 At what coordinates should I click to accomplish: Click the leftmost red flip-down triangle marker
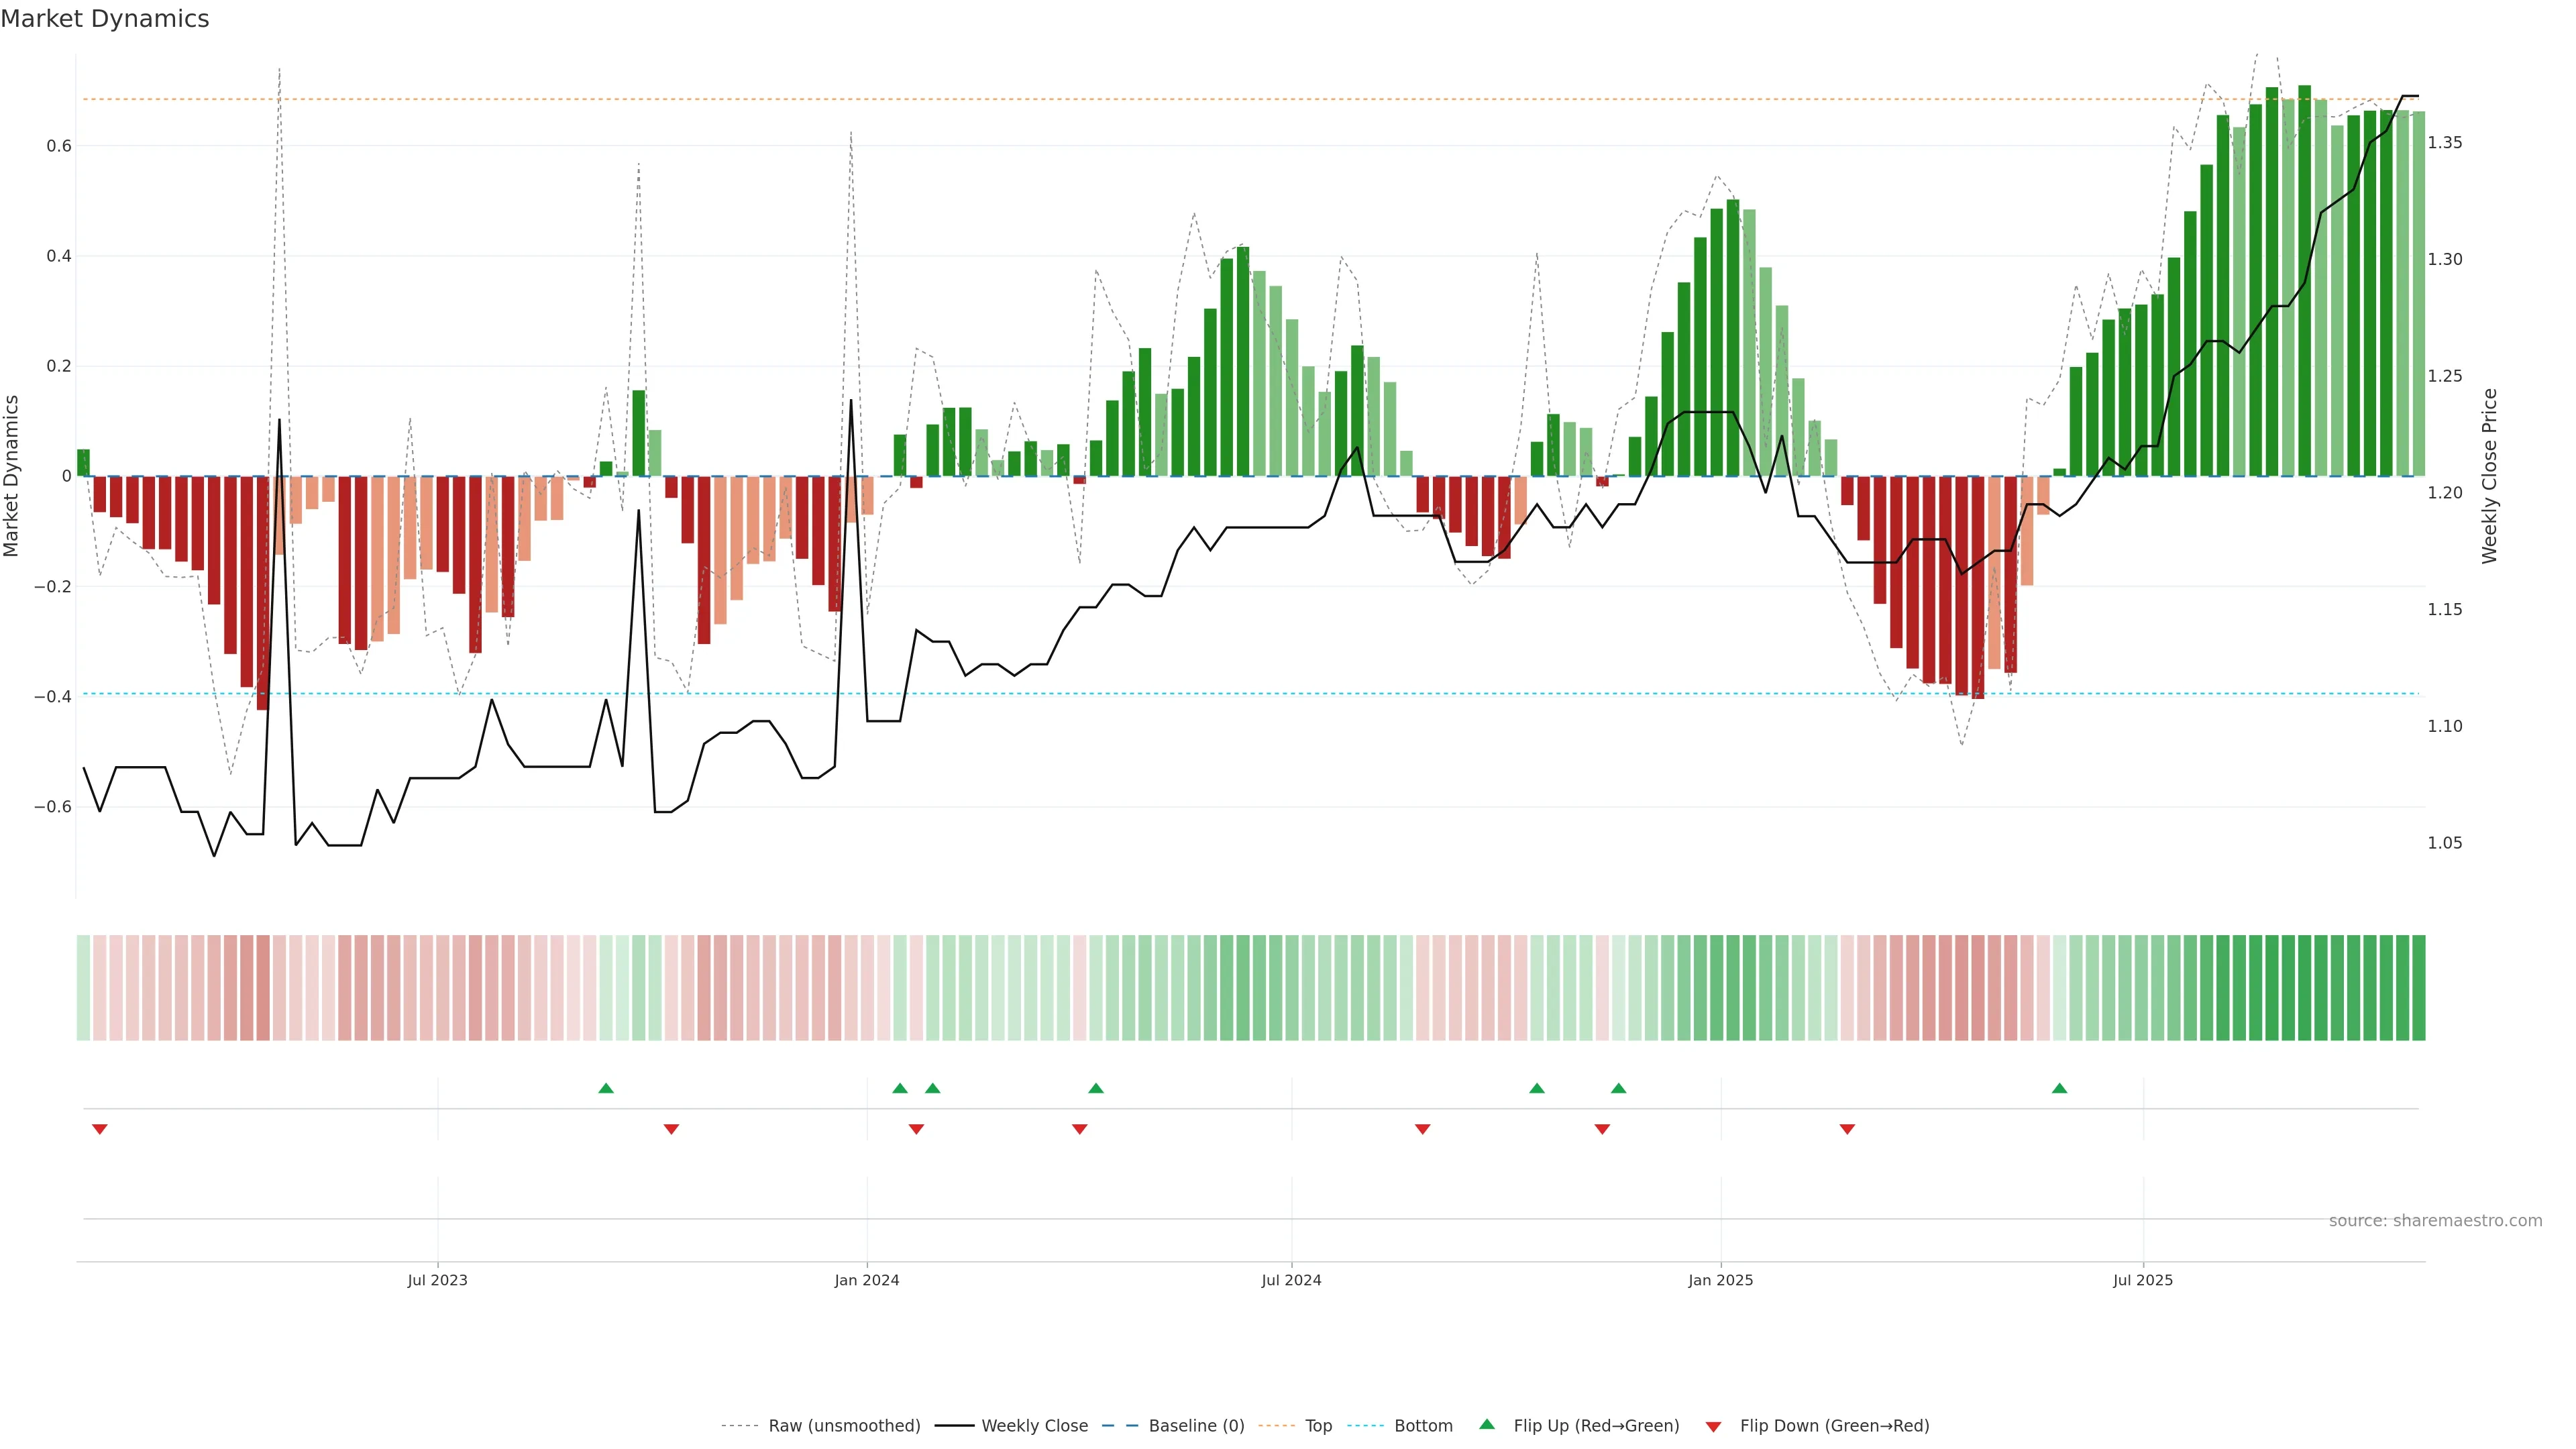coord(99,1129)
